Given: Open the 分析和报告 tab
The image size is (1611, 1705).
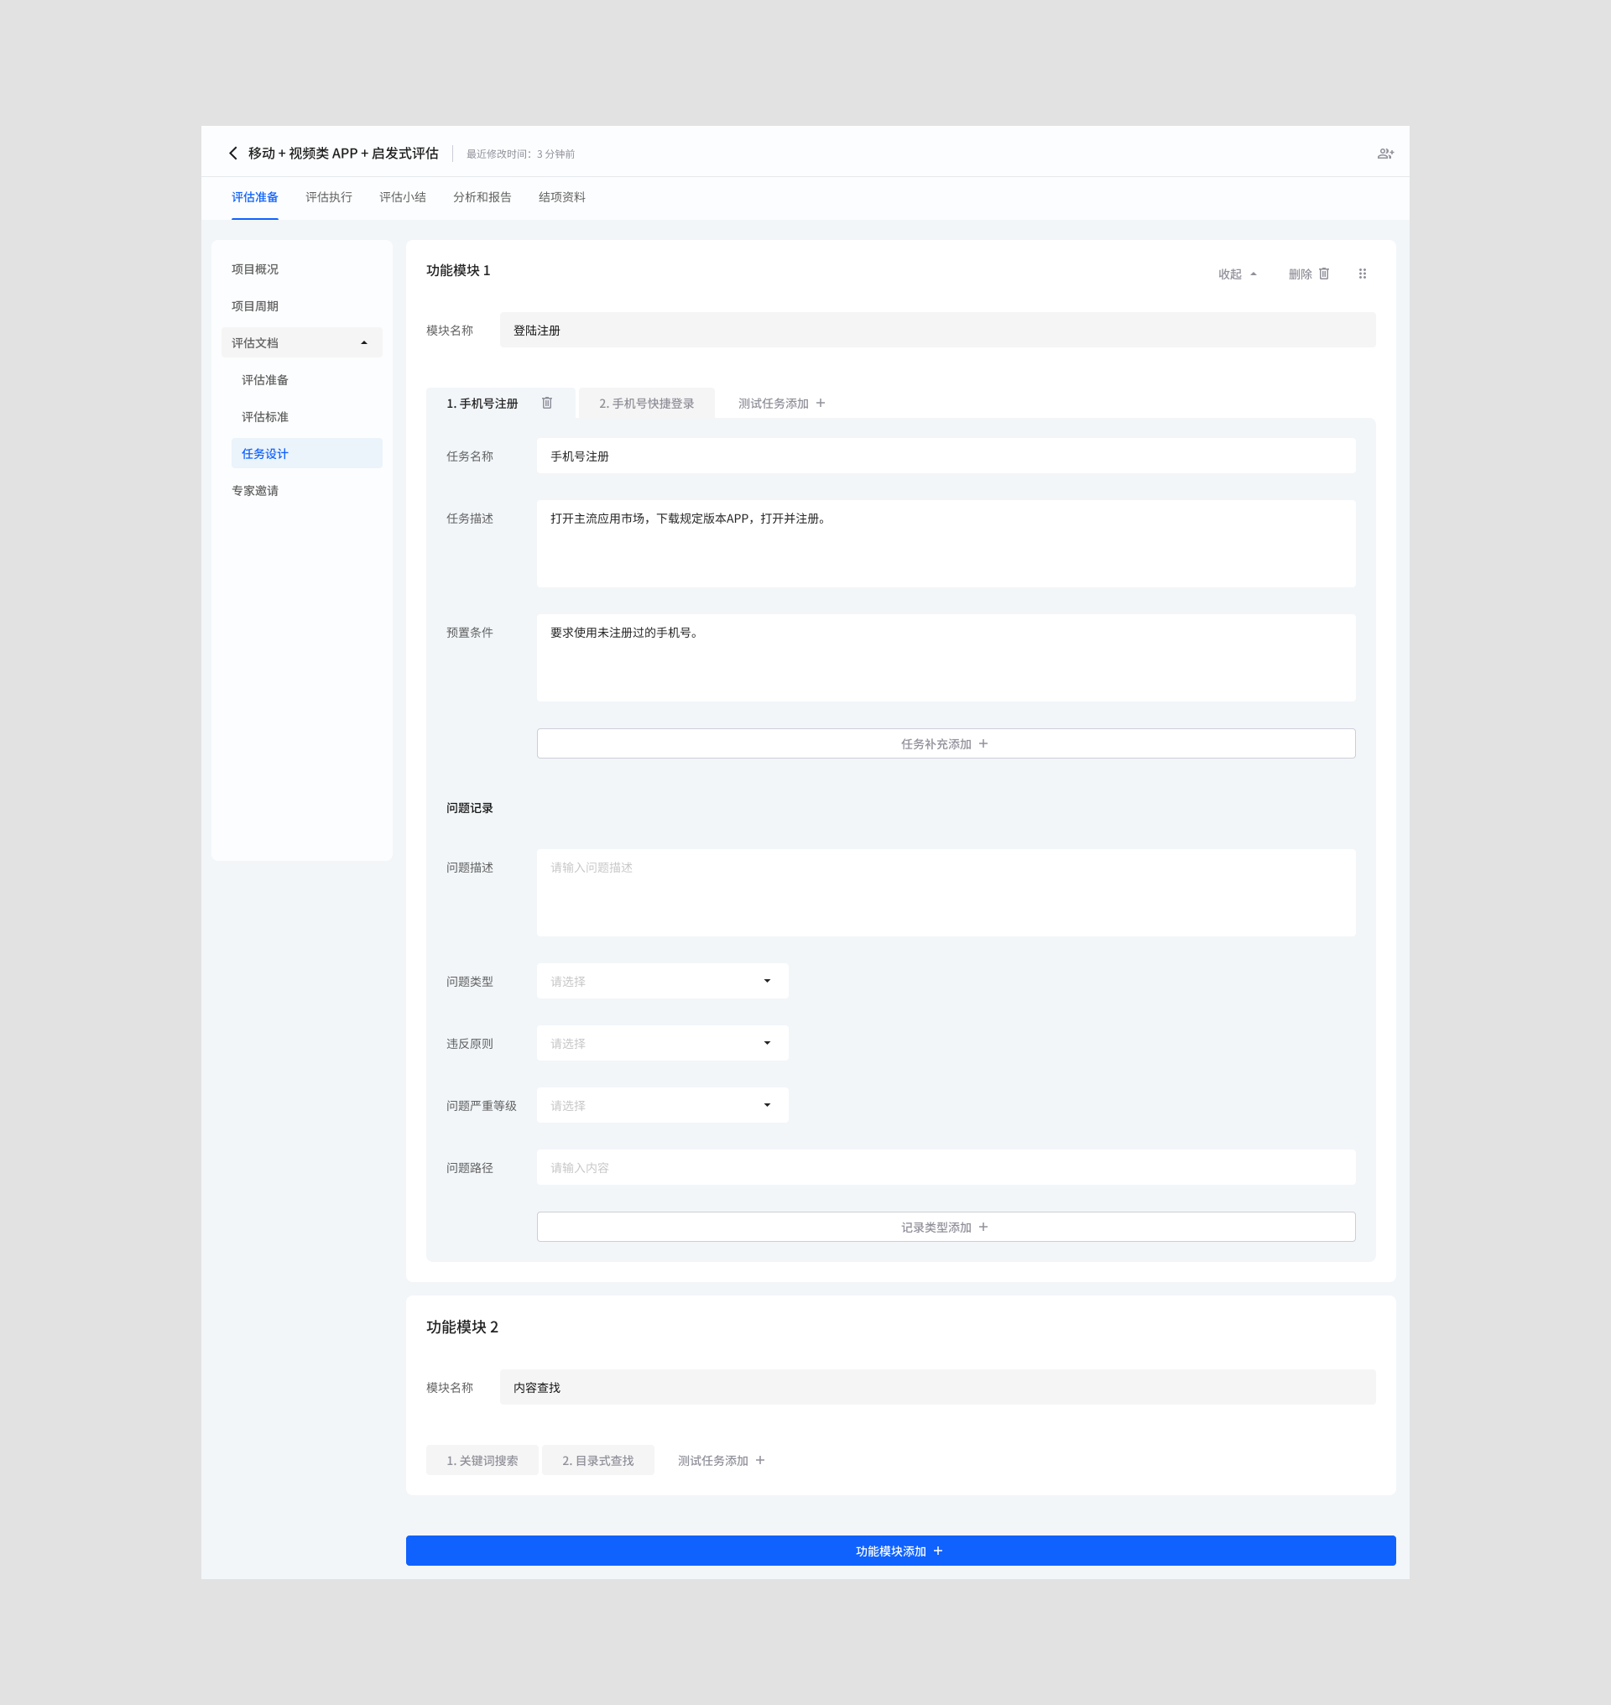Looking at the screenshot, I should 482,196.
